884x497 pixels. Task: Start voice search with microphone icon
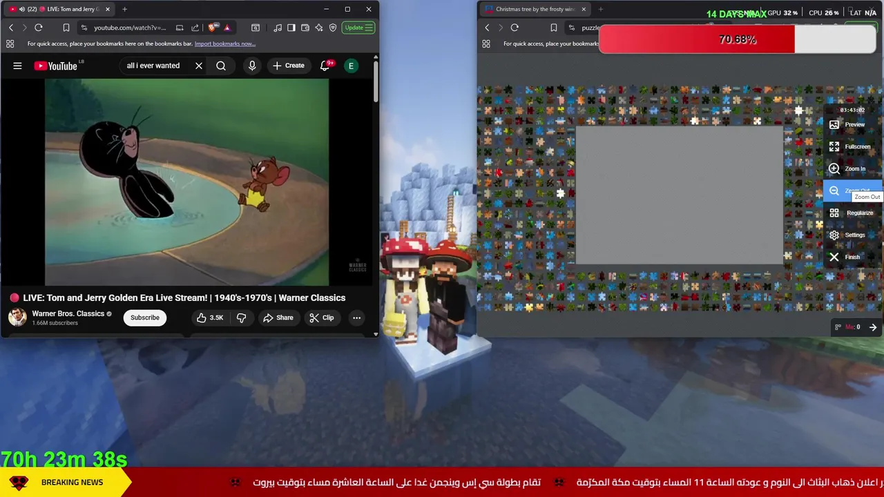(252, 66)
